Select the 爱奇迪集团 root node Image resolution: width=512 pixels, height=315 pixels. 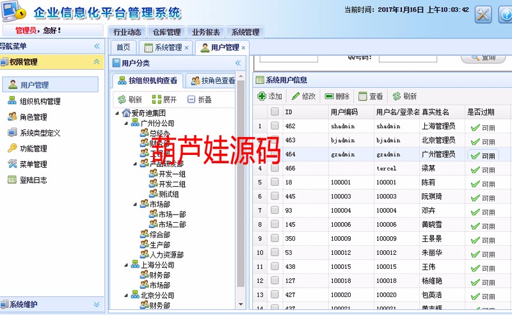148,113
